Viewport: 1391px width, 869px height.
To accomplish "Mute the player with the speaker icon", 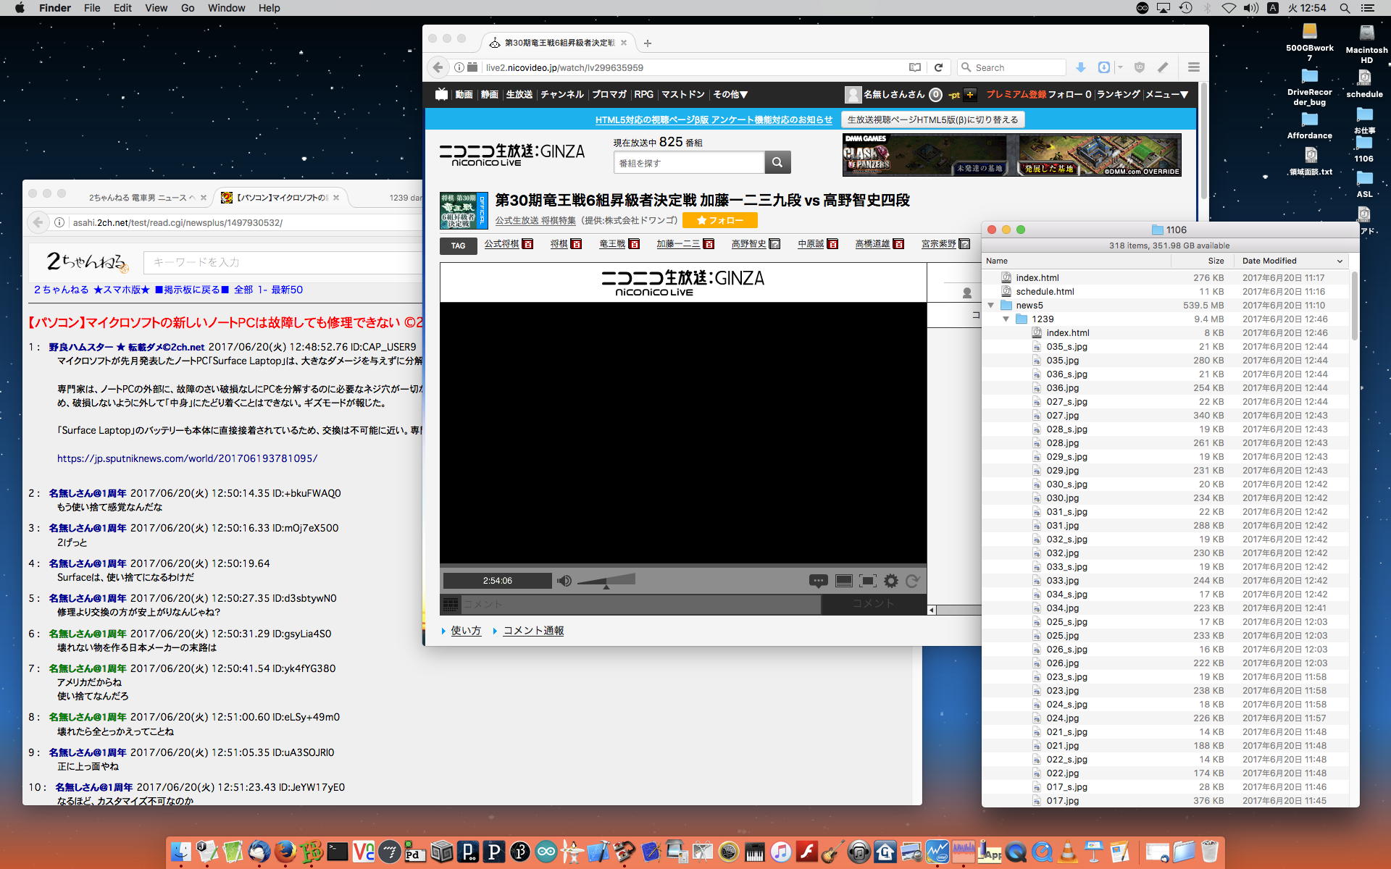I will (x=564, y=581).
